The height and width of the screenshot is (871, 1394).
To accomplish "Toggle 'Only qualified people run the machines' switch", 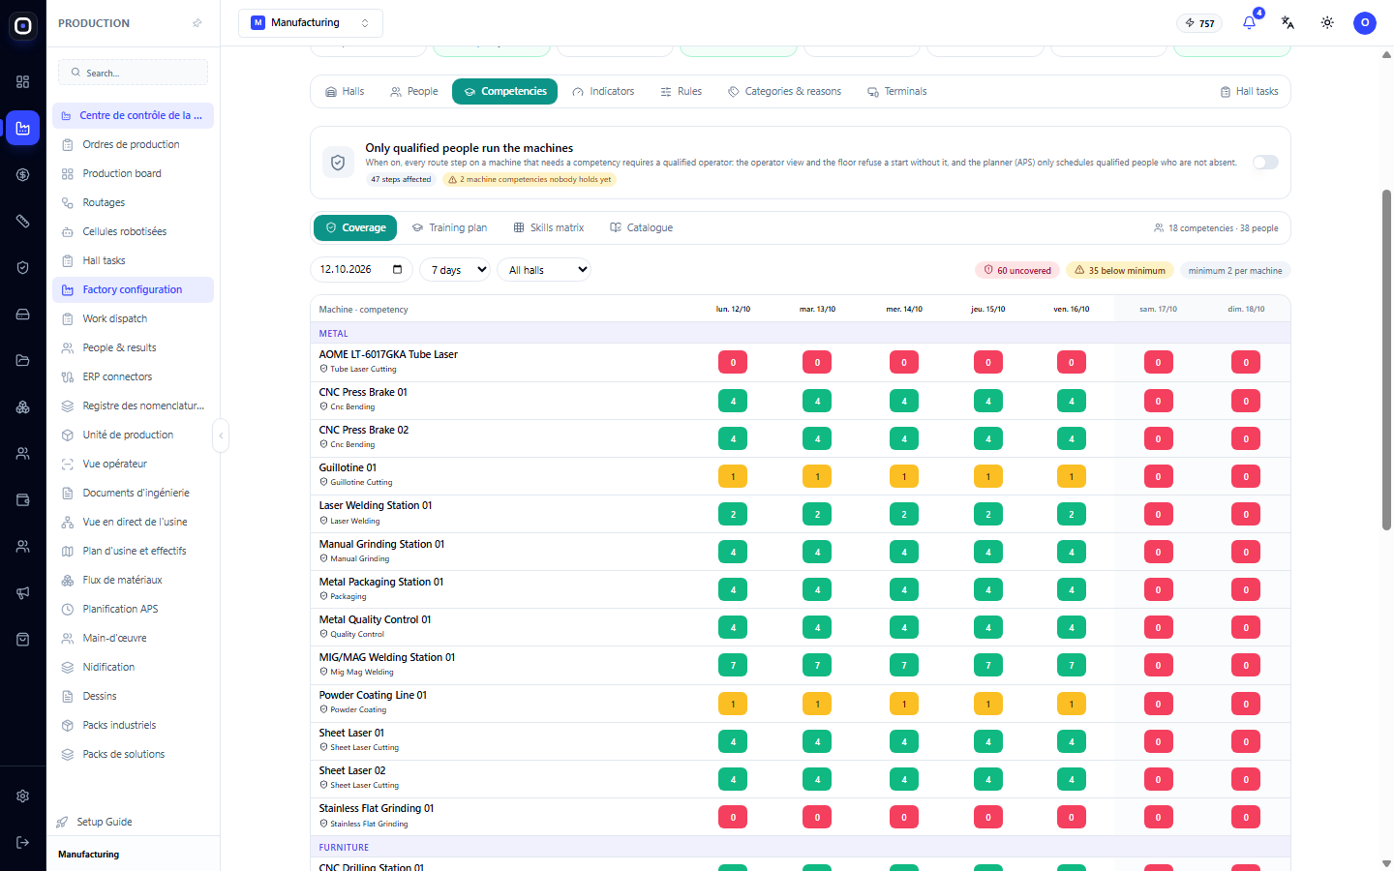I will (x=1265, y=163).
